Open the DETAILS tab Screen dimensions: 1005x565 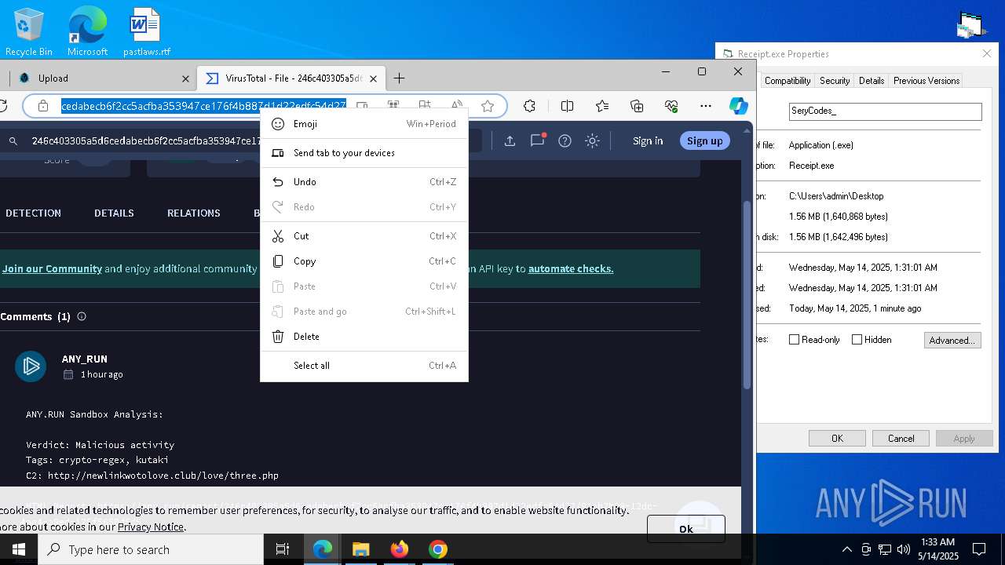pos(114,213)
